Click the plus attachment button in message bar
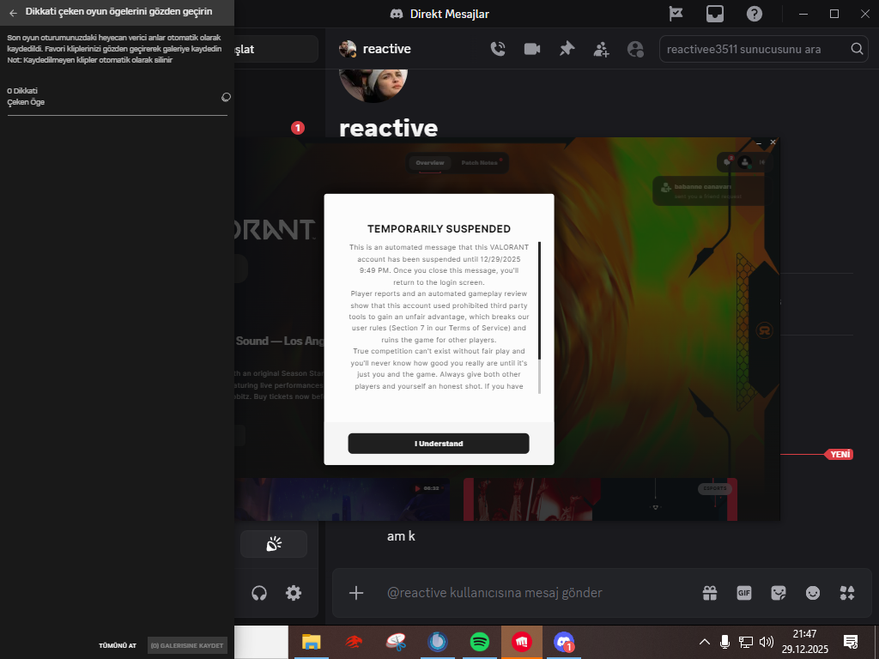This screenshot has width=879, height=659. click(356, 593)
